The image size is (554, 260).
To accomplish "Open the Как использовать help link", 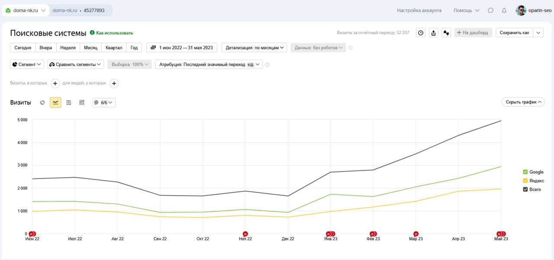I will click(114, 33).
